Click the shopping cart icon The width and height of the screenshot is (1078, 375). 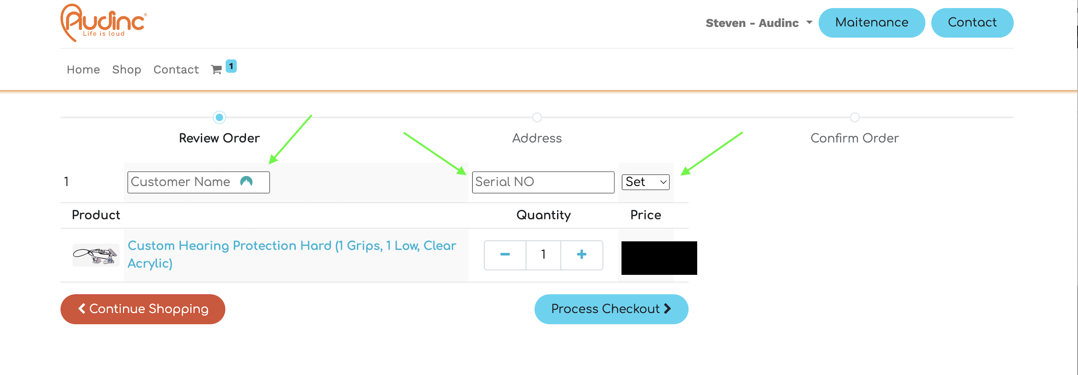point(216,70)
